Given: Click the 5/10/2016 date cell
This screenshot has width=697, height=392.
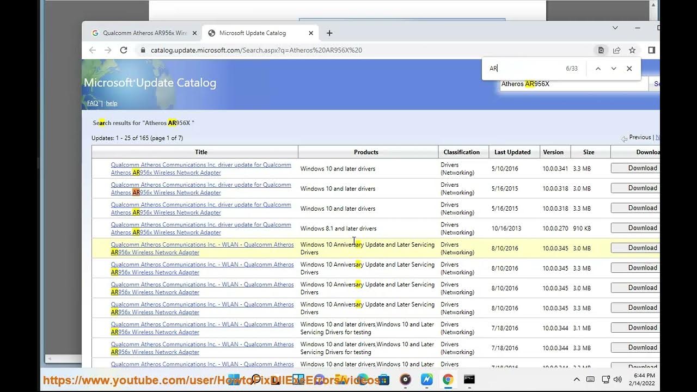Looking at the screenshot, I should [x=505, y=169].
